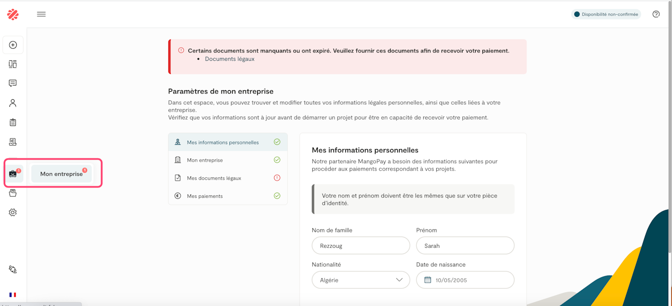Open the profile person icon

pos(13,103)
